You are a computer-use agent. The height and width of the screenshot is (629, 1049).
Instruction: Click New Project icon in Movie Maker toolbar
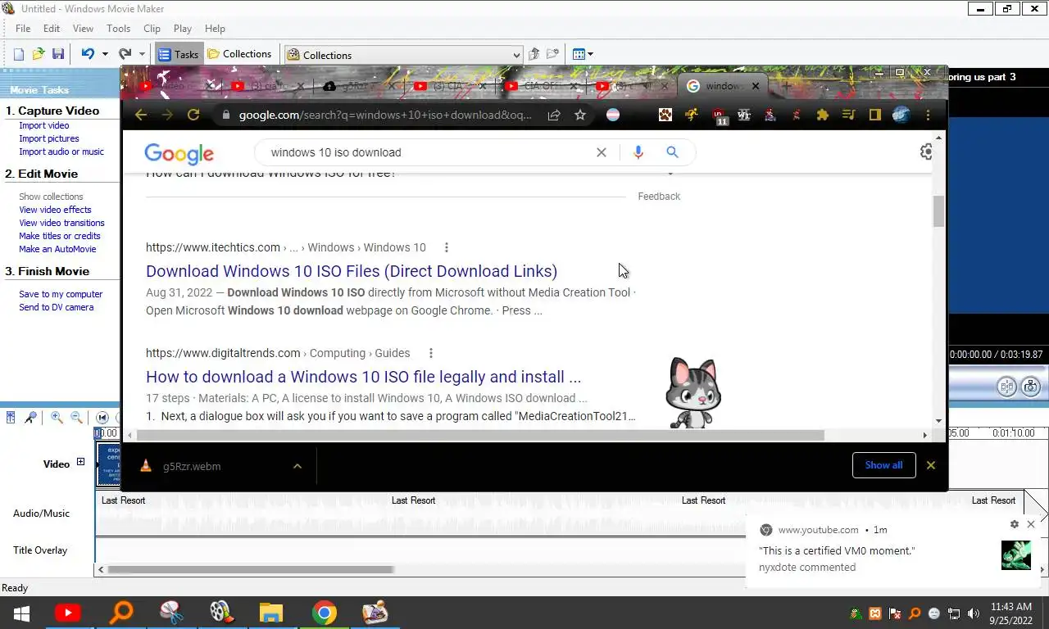point(19,55)
